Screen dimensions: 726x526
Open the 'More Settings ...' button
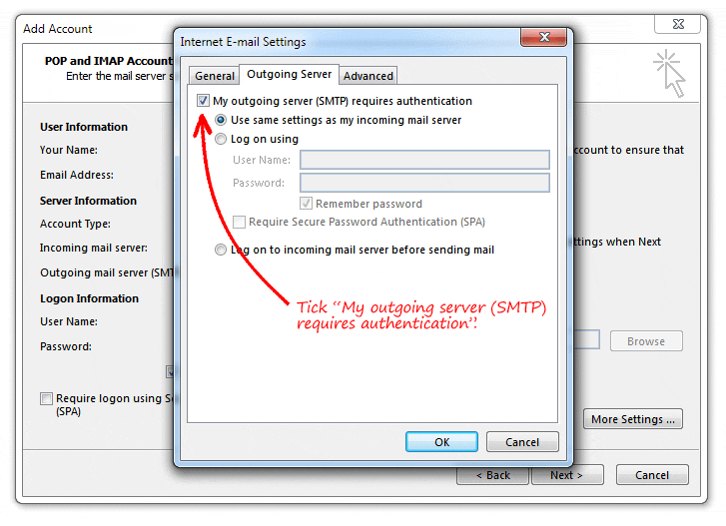click(x=633, y=419)
